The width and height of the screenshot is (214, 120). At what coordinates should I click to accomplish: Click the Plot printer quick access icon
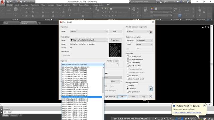pyautogui.click(x=21, y=2)
